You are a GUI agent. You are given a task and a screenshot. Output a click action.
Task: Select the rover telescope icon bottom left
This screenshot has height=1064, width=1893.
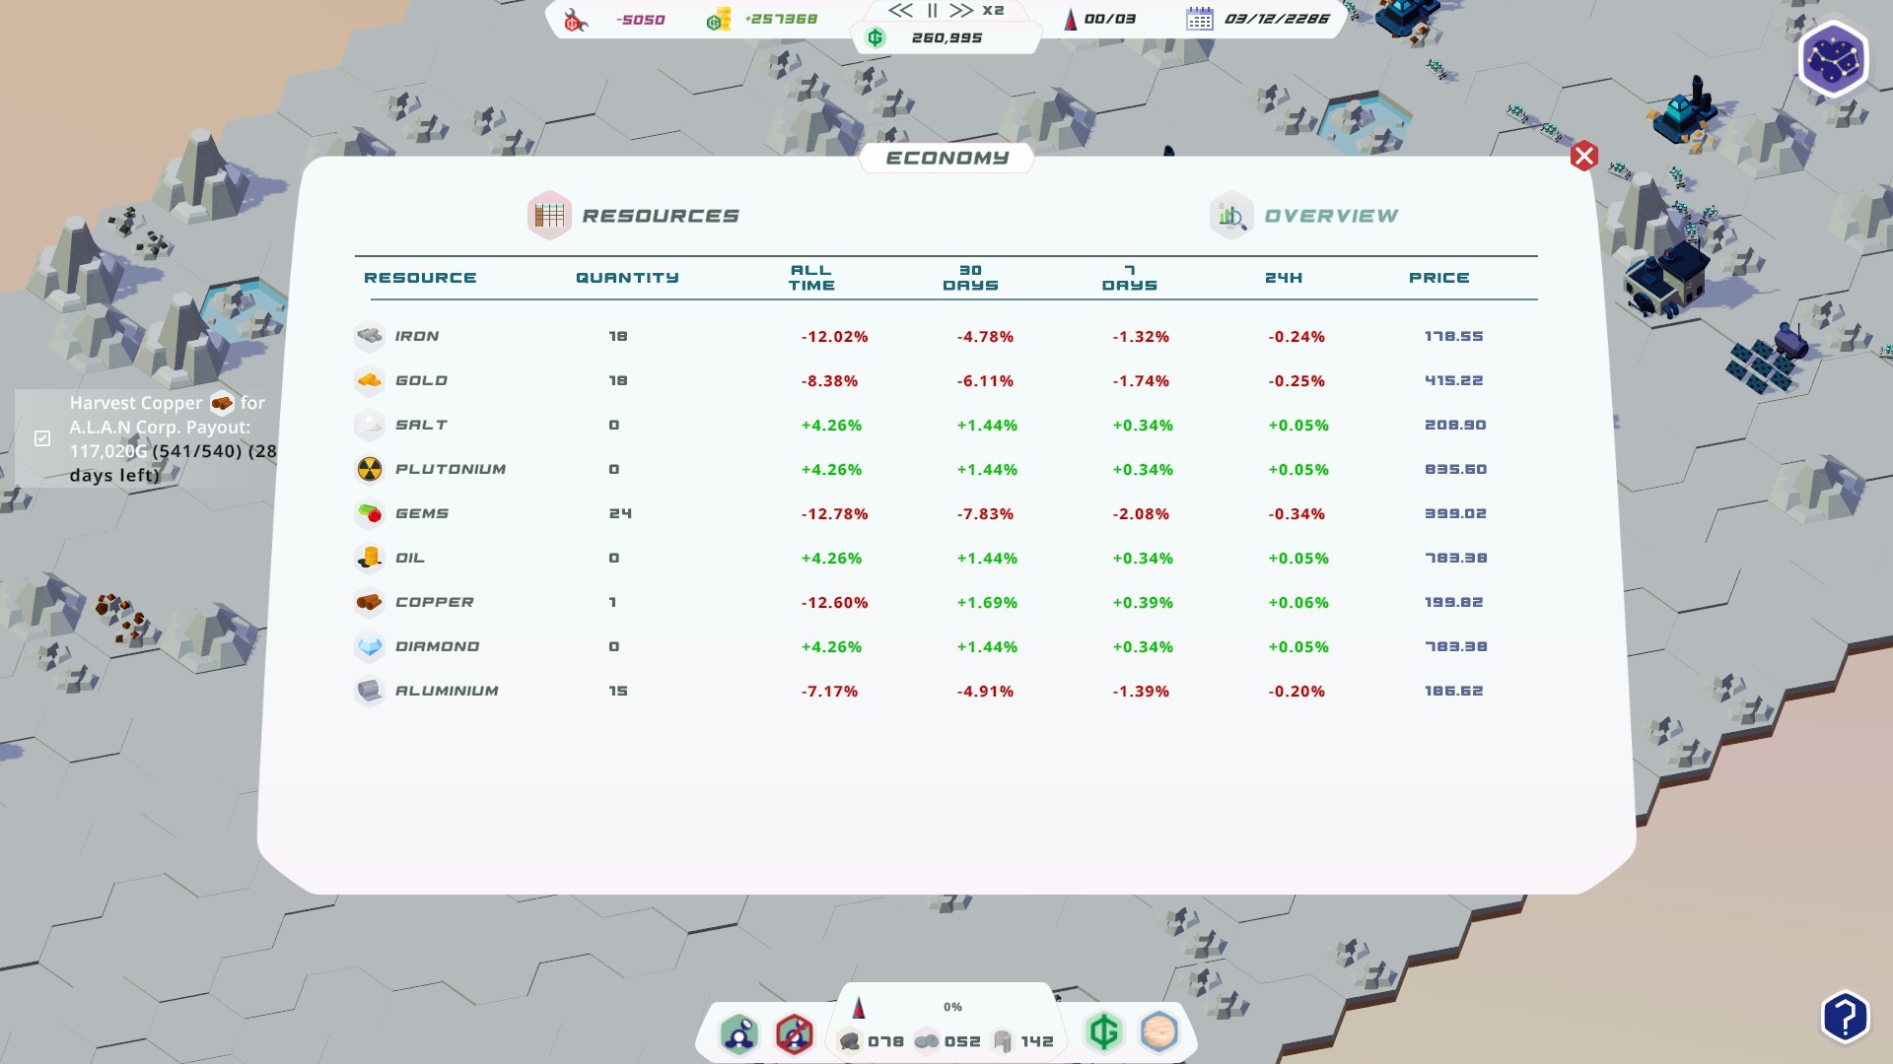(739, 1034)
